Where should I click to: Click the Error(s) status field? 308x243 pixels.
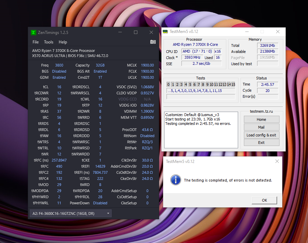[268, 96]
